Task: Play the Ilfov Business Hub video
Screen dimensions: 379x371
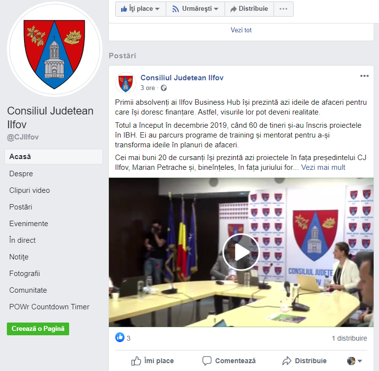Action: 241,253
